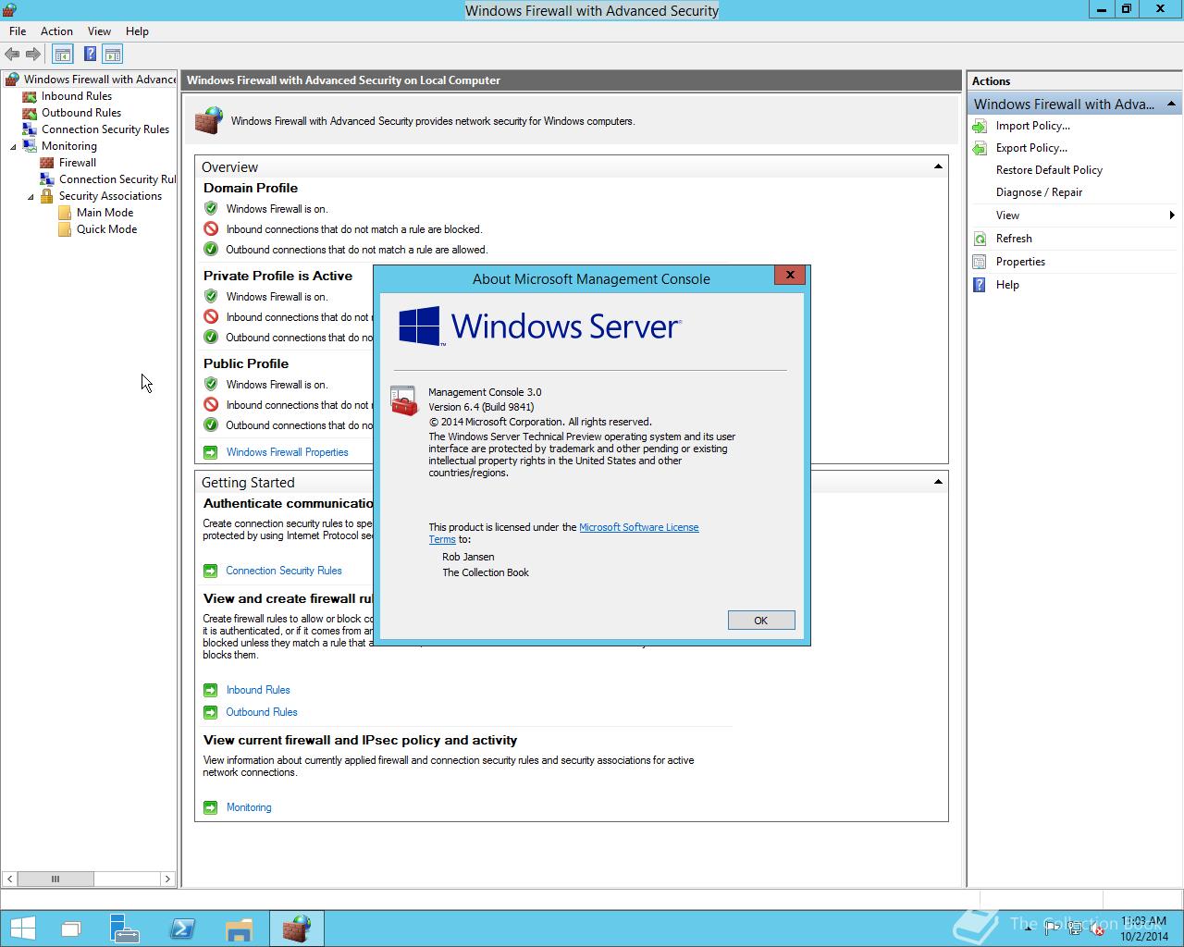1184x947 pixels.
Task: Click the Help question mark icon in Actions
Action: (980, 285)
